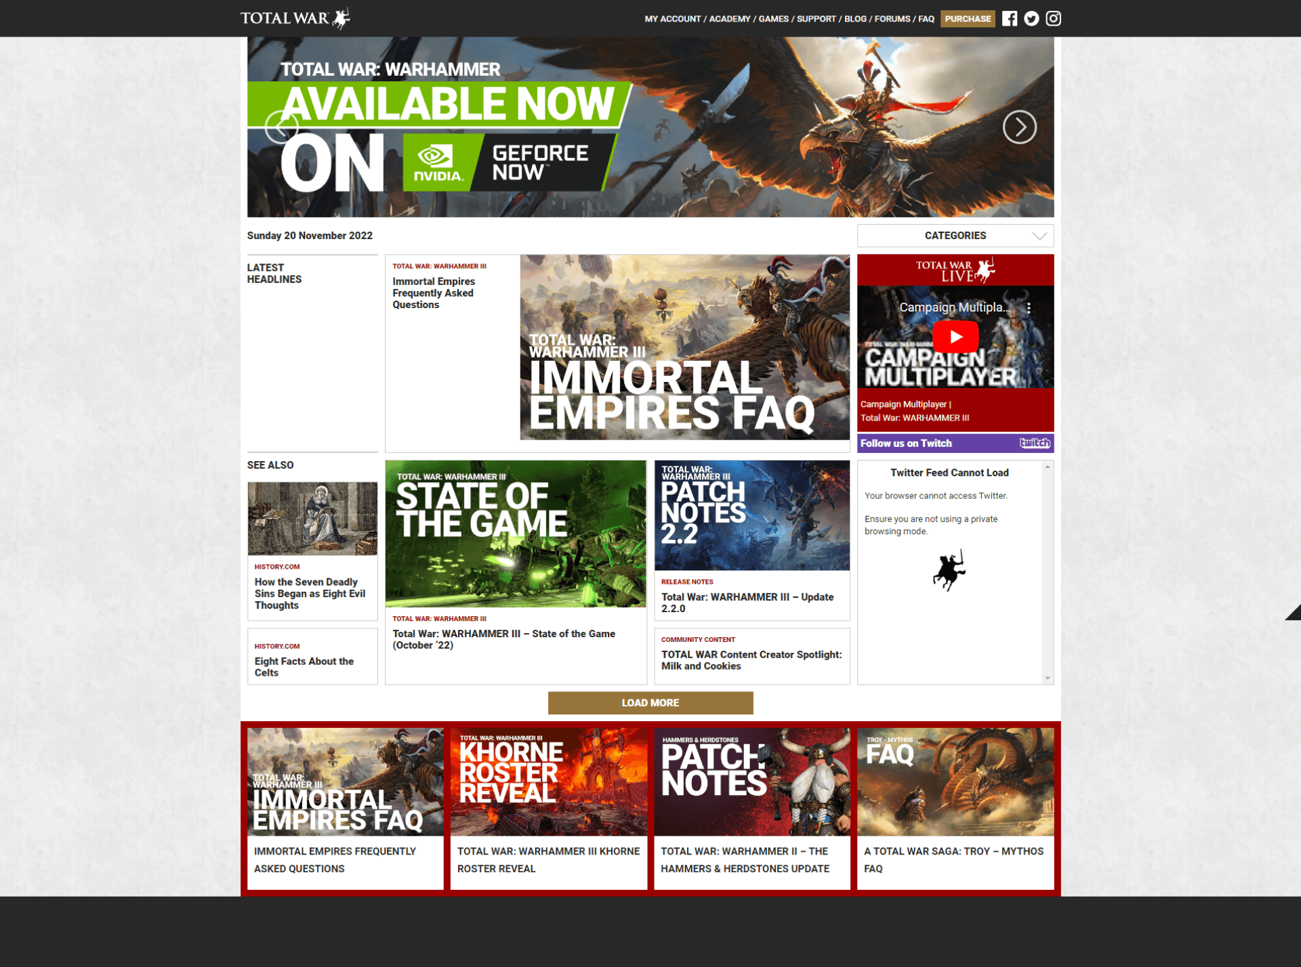Follow us on Twitch link
Viewport: 1301px width, 967px height.
tap(906, 444)
